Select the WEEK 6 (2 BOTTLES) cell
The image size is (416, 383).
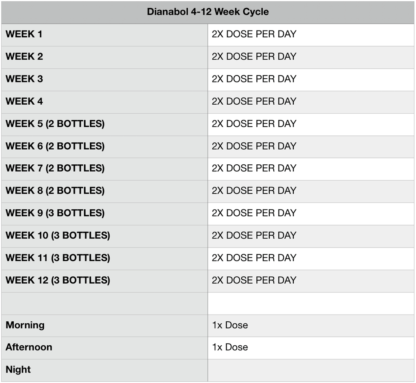(x=55, y=146)
